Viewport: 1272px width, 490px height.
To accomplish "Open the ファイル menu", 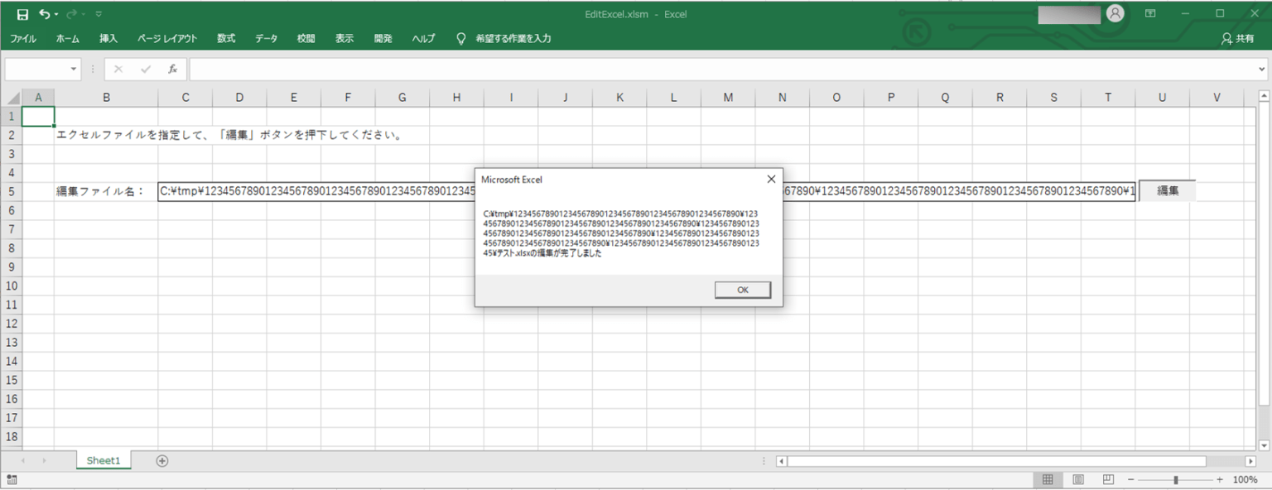I will (23, 38).
